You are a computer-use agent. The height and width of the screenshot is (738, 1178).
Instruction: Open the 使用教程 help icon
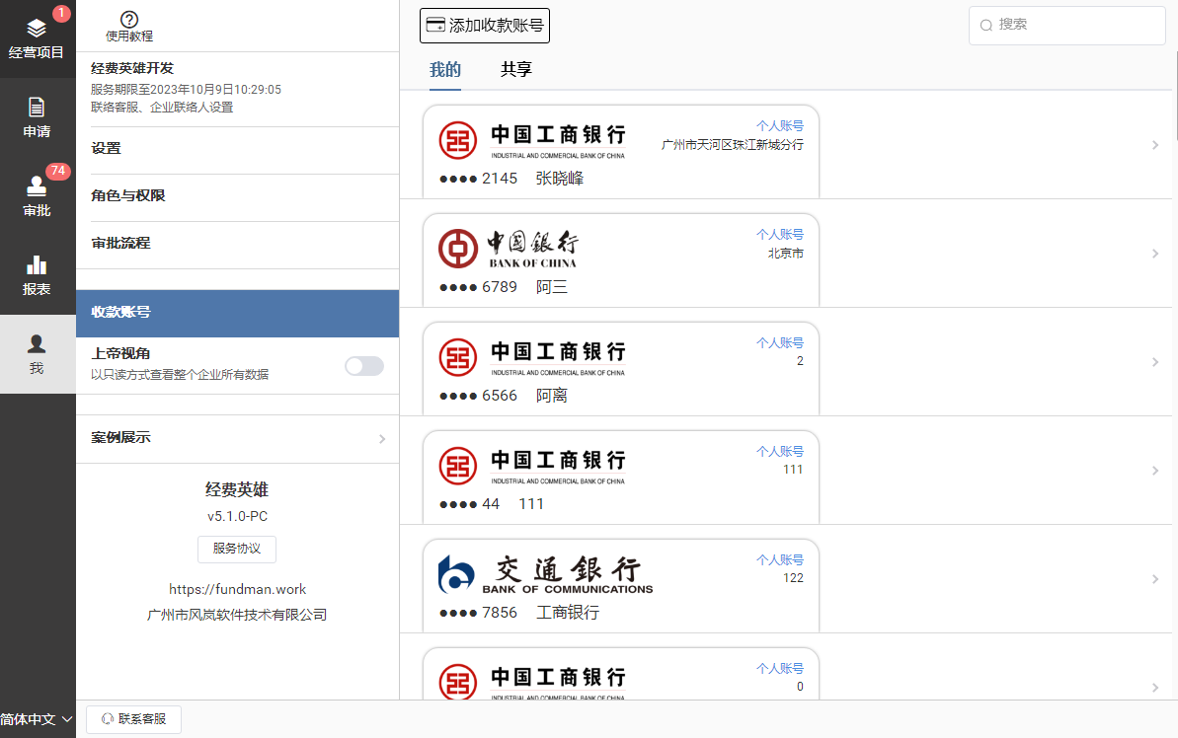tap(129, 20)
